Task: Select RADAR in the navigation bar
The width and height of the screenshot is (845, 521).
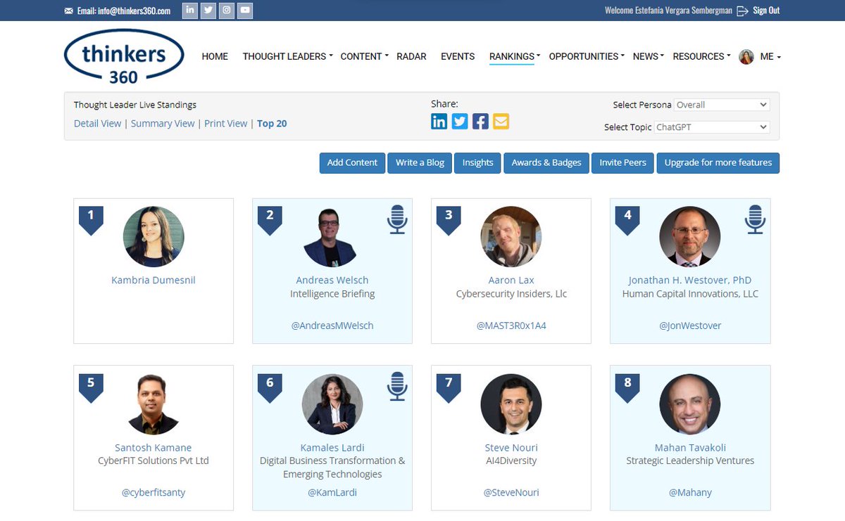Action: click(411, 56)
